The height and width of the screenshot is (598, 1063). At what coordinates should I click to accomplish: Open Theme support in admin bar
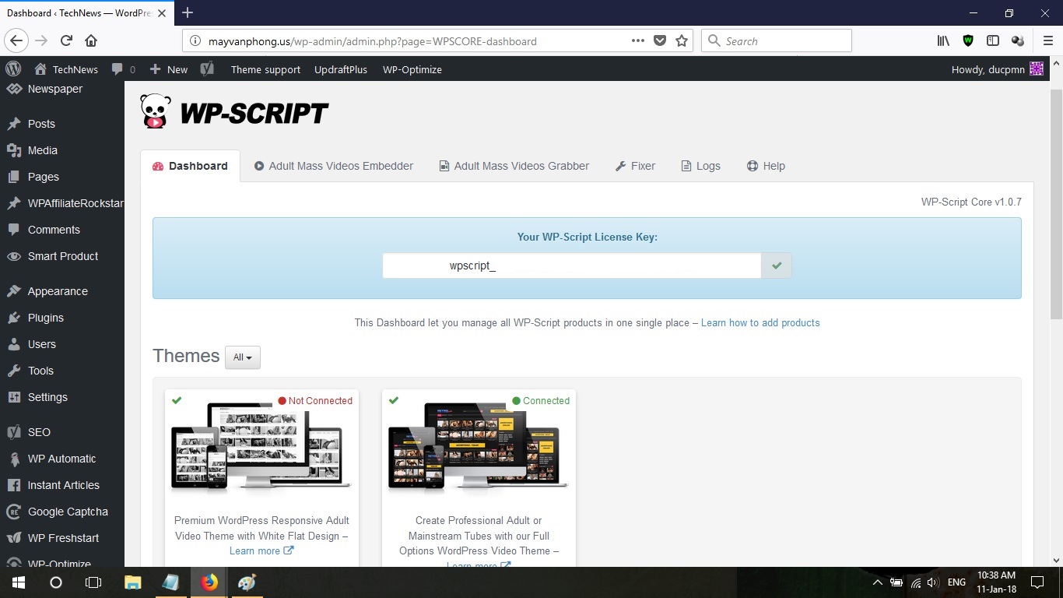point(265,69)
